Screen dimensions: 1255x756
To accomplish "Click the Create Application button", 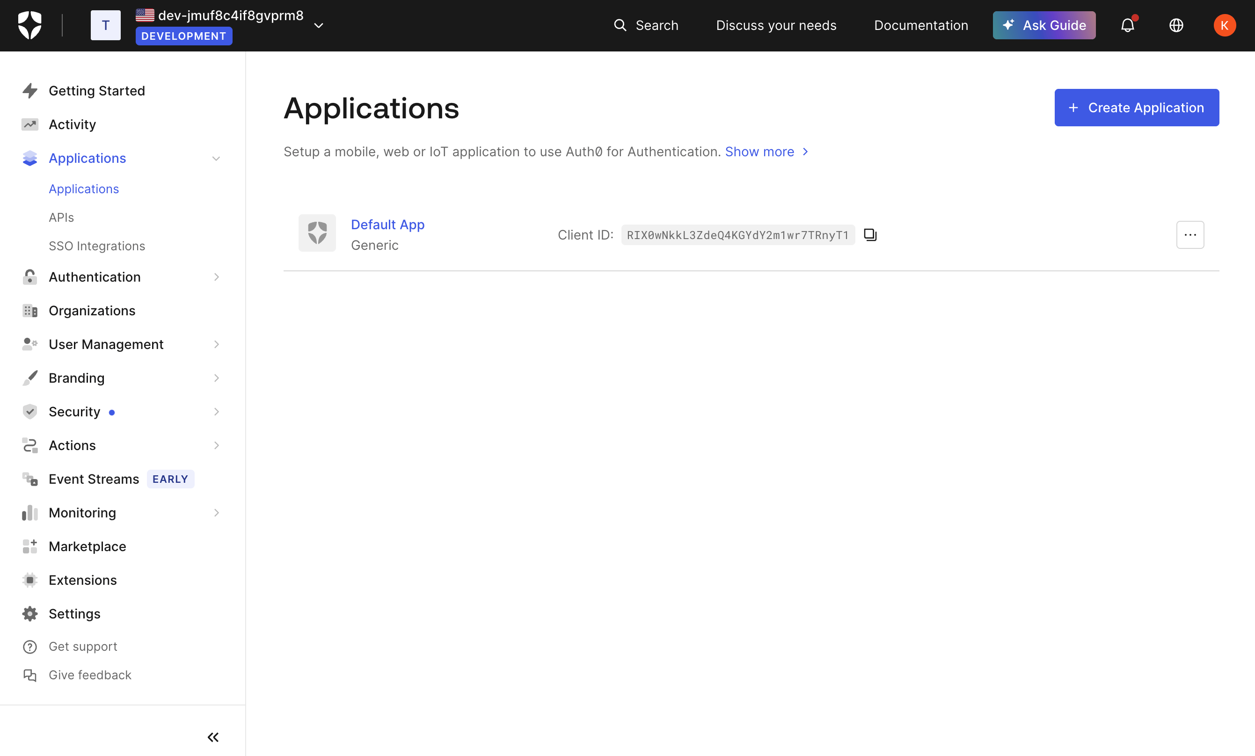I will pos(1136,108).
